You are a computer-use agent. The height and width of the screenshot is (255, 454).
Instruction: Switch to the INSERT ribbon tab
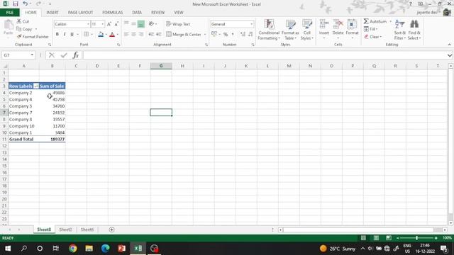[x=52, y=13]
